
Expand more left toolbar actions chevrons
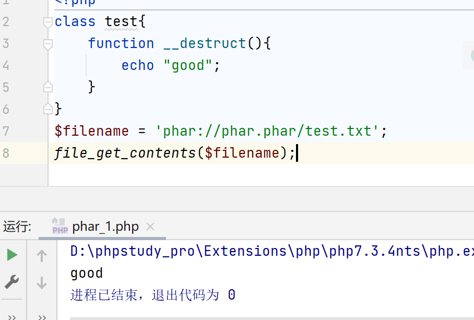click(11, 316)
